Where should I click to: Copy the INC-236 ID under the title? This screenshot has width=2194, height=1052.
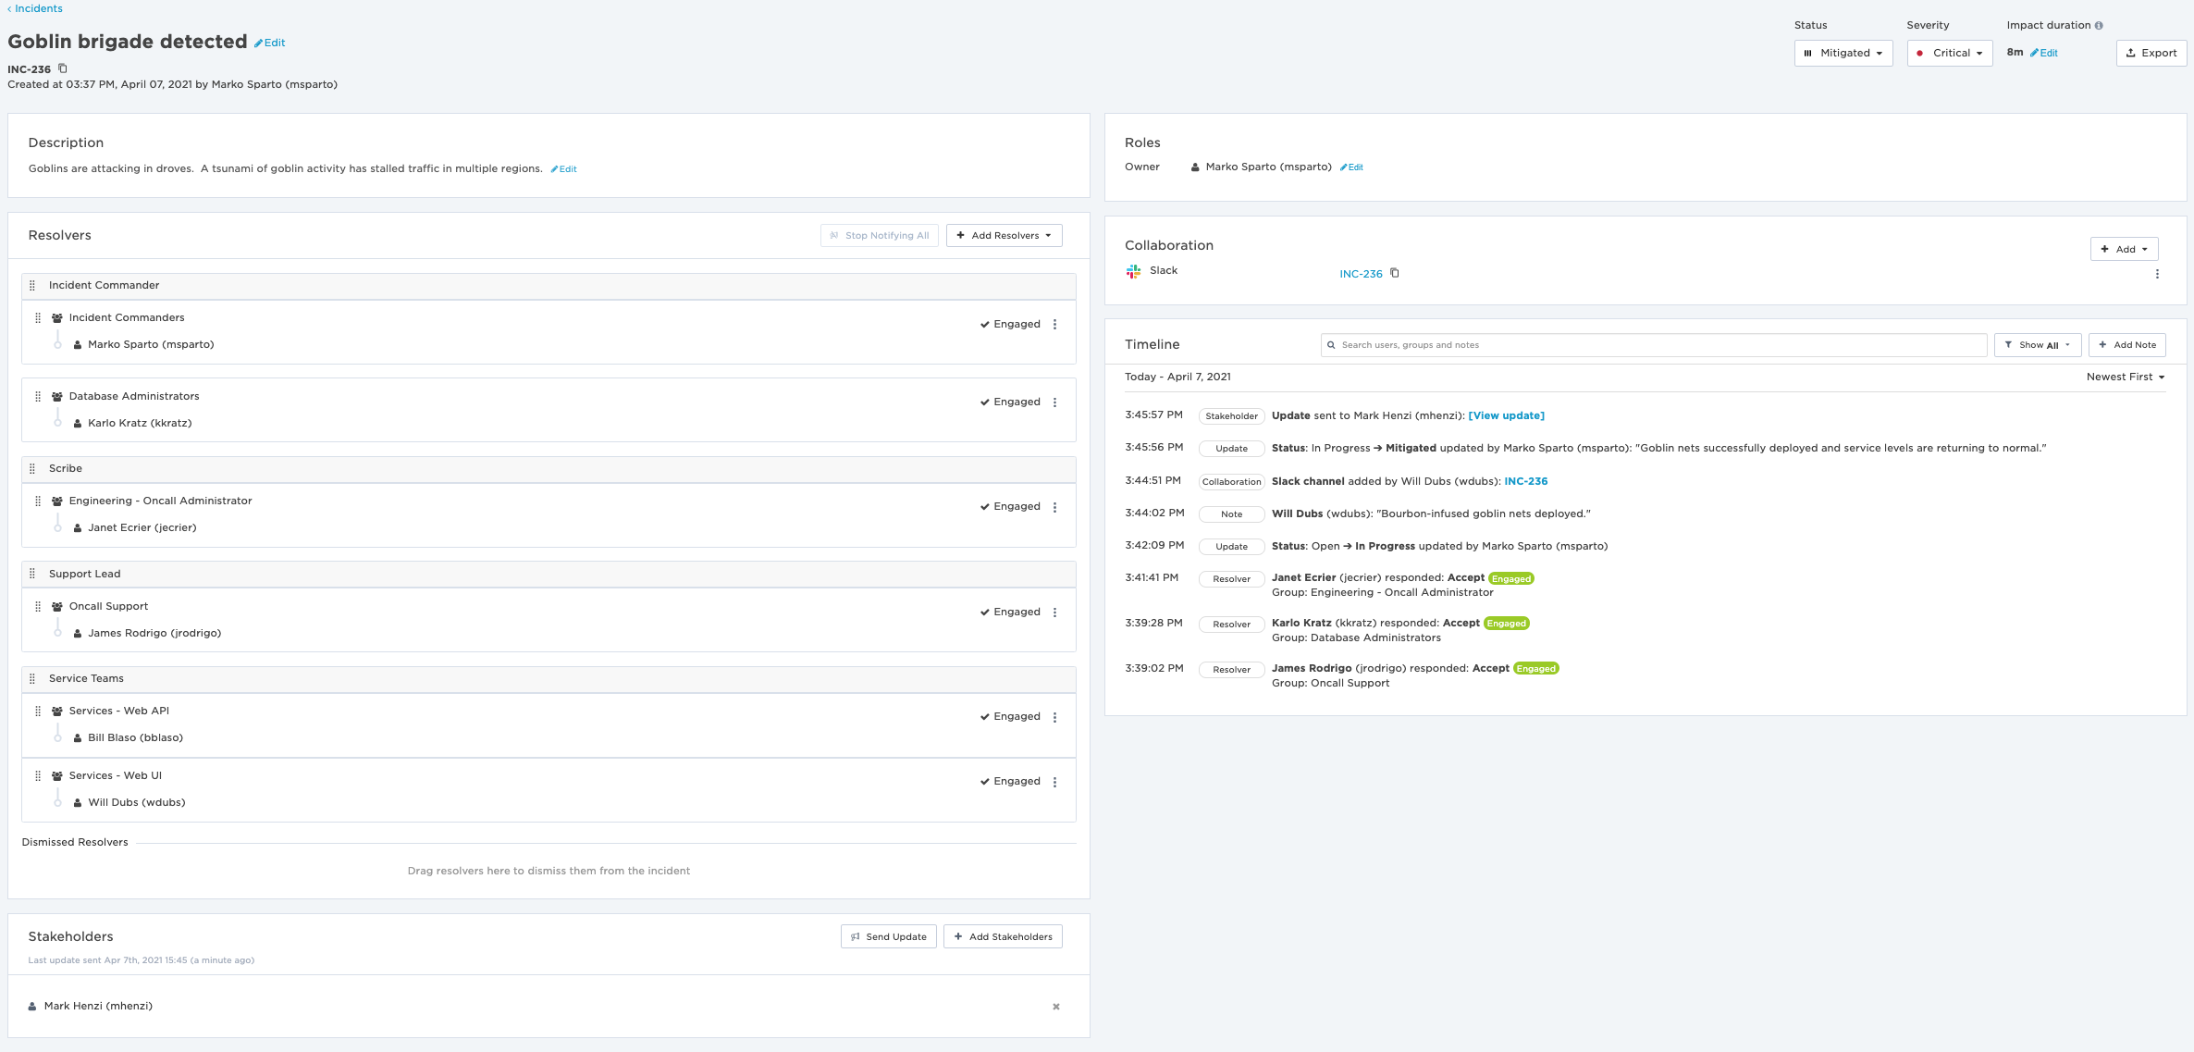pos(63,68)
